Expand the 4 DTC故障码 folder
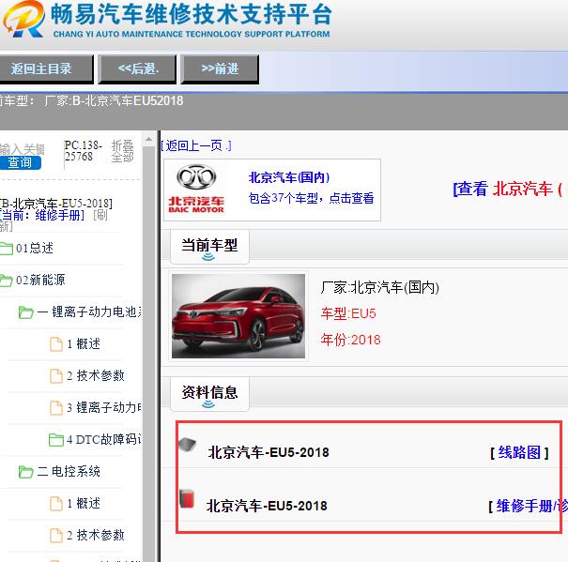The width and height of the screenshot is (568, 562). click(104, 439)
